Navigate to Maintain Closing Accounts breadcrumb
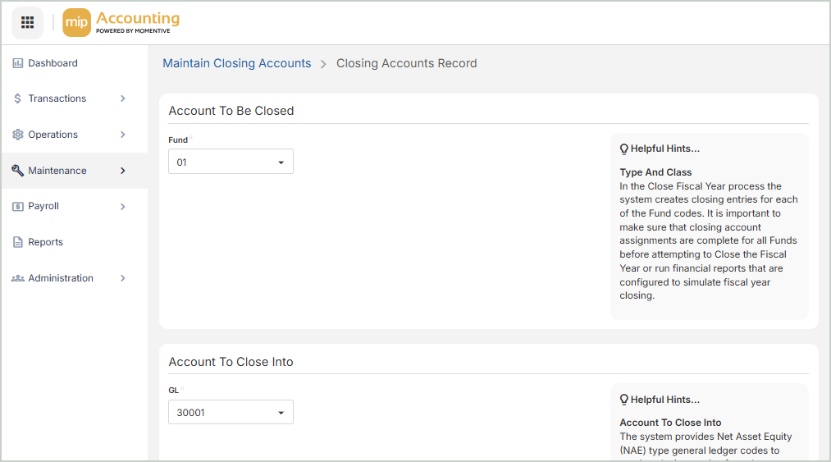The width and height of the screenshot is (831, 462). [x=236, y=63]
